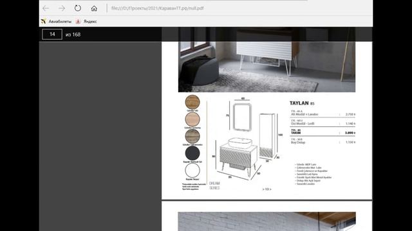
Task: Reload the page with the refresh icon
Action: tap(78, 8)
